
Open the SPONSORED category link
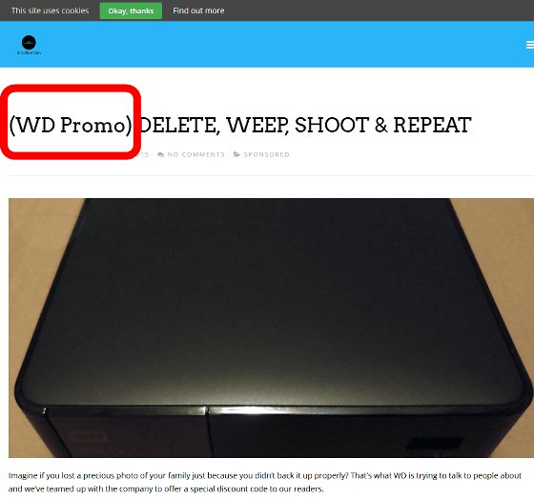click(266, 155)
